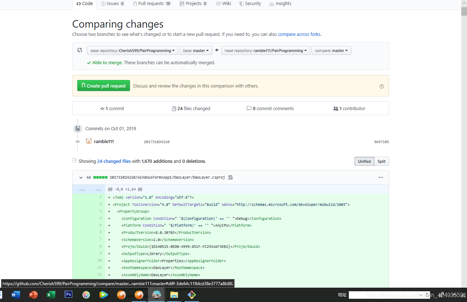Click the file diff icon beside Showing
This screenshot has height=302, width=467.
74,161
